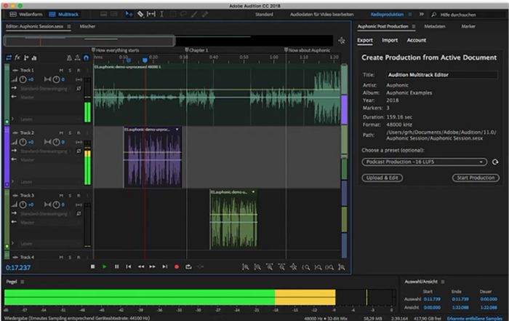Open Track 1 output dropdown Master
Screen dimensions: 509x321
point(49,97)
